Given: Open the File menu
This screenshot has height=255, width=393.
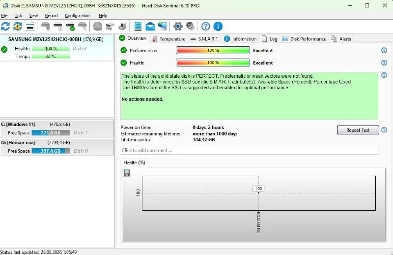Looking at the screenshot, I should click(4, 16).
